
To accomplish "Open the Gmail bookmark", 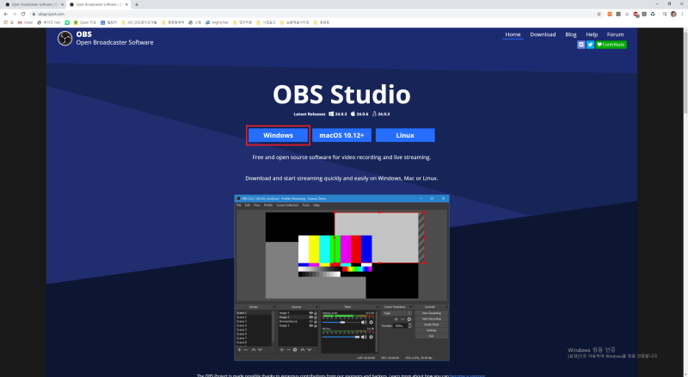I will click(25, 22).
